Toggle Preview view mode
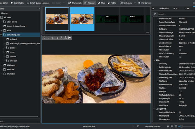Viewport: 195px width, 129px height. (89, 3)
